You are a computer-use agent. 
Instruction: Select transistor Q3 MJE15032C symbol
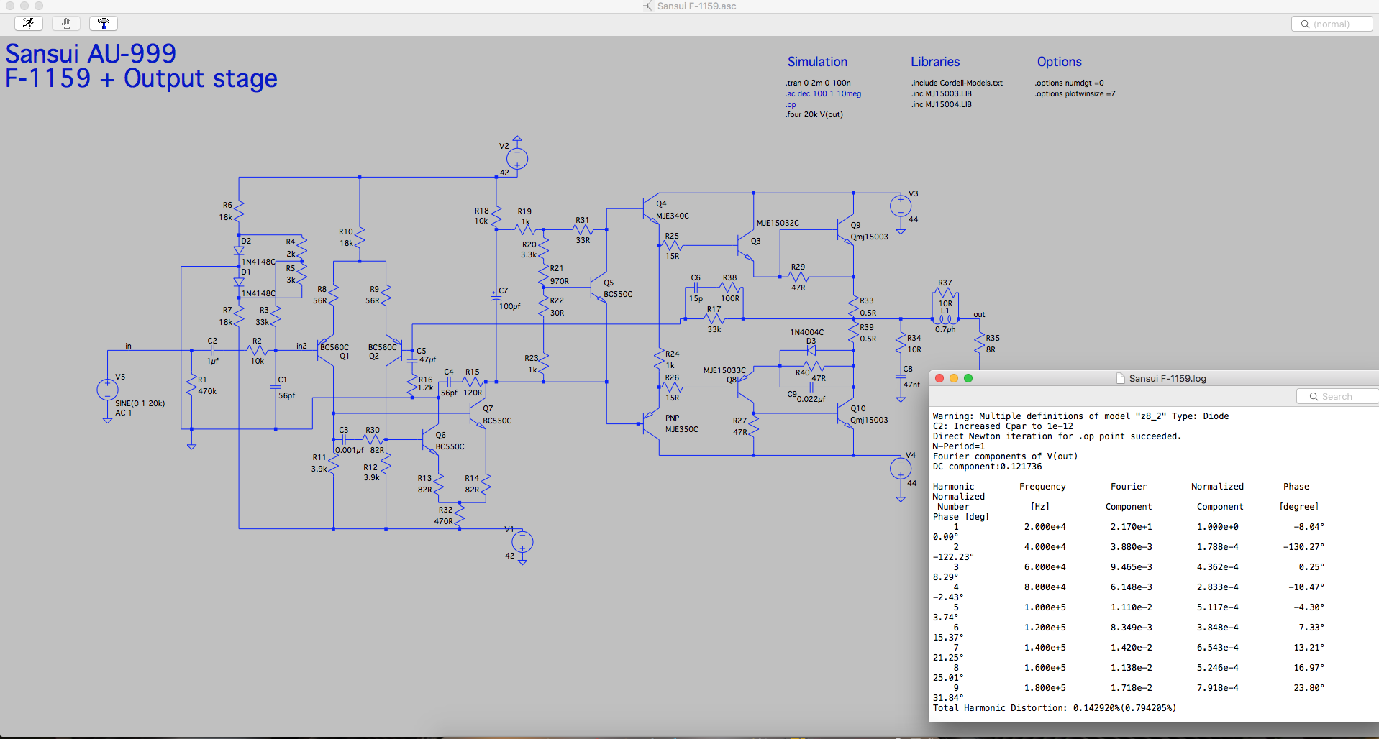(x=745, y=247)
